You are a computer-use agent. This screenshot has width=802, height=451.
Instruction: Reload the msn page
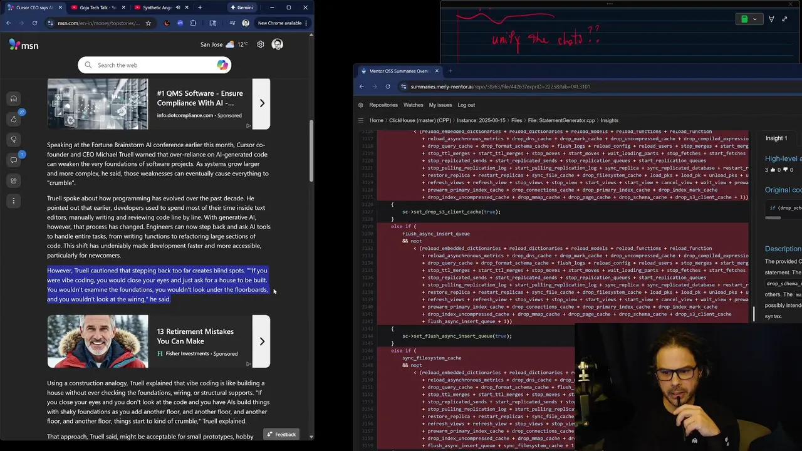[34, 23]
